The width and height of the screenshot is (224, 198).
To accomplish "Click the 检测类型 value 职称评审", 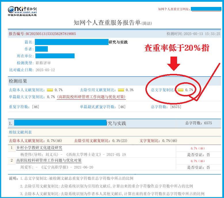I will 43,63.
